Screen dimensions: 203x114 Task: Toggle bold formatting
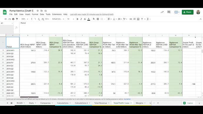77,19
